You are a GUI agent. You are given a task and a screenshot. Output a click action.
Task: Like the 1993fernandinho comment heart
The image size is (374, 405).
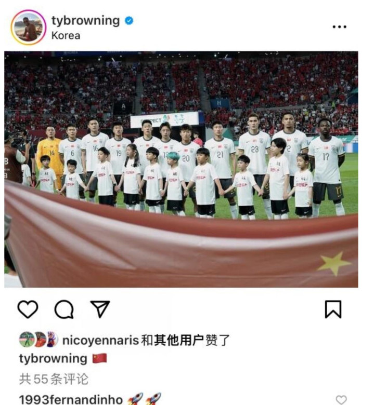tap(341, 400)
